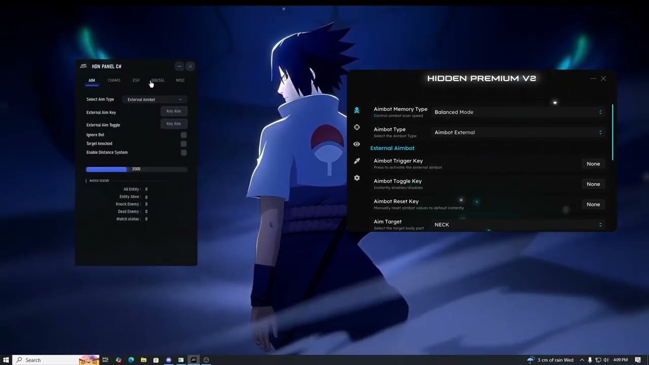
Task: Open the gear settings section in Hidden Premium sidebar
Action: [x=357, y=178]
